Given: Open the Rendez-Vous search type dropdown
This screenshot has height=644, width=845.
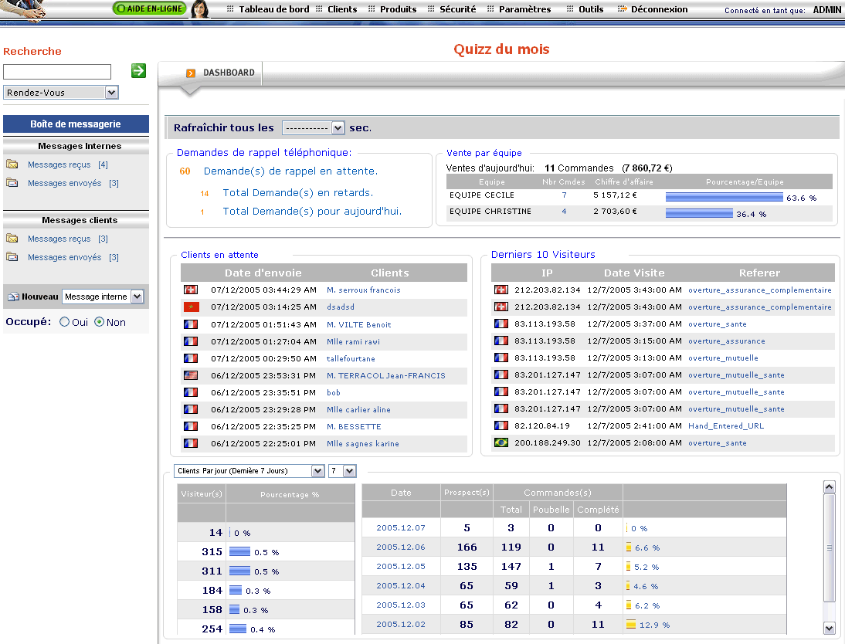Looking at the screenshot, I should click(x=61, y=93).
